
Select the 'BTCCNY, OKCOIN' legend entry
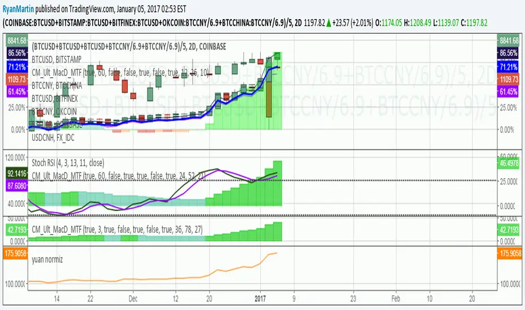[54, 111]
